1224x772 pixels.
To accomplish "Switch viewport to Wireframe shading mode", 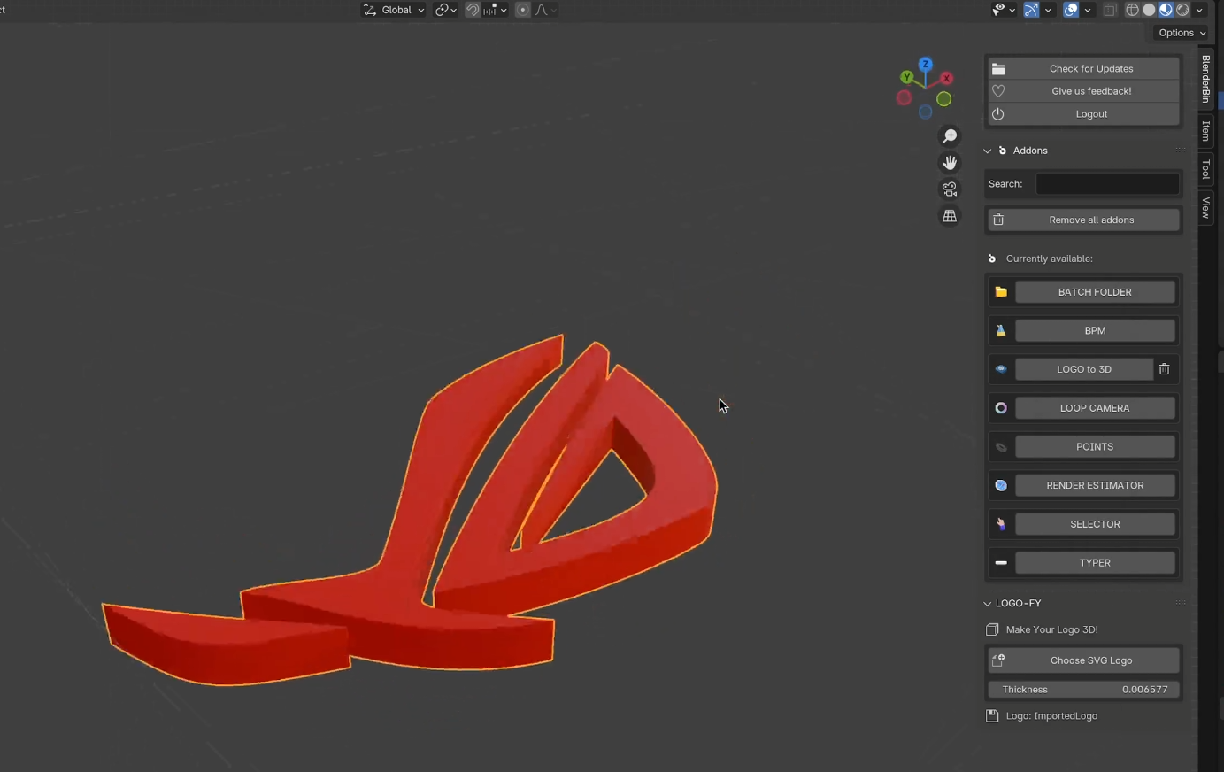I will coord(1133,10).
